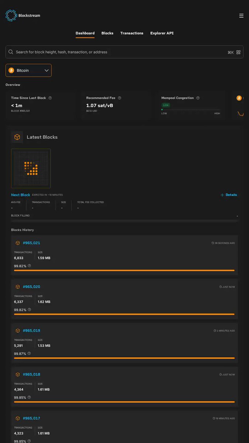This screenshot has width=249, height=443.
Task: Show fill percentage help for block #965,020
Action: pos(30,310)
